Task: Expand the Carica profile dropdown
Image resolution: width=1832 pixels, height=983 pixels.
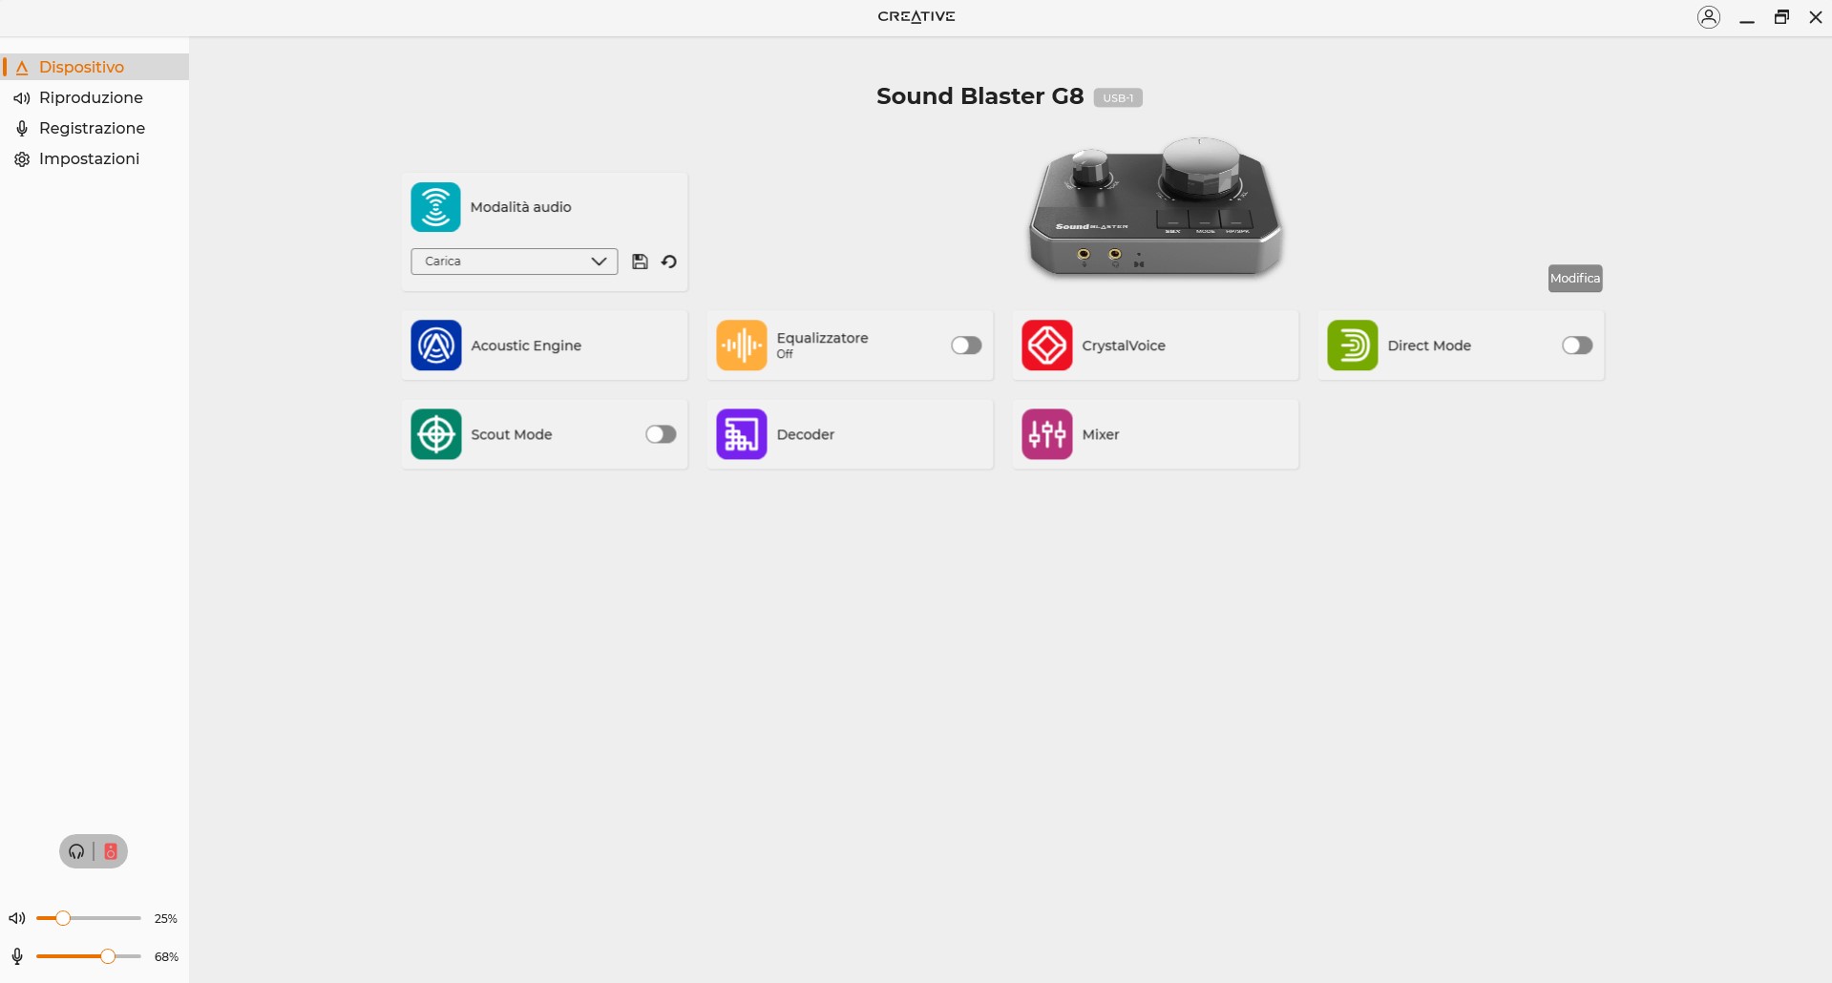Action: tap(515, 261)
